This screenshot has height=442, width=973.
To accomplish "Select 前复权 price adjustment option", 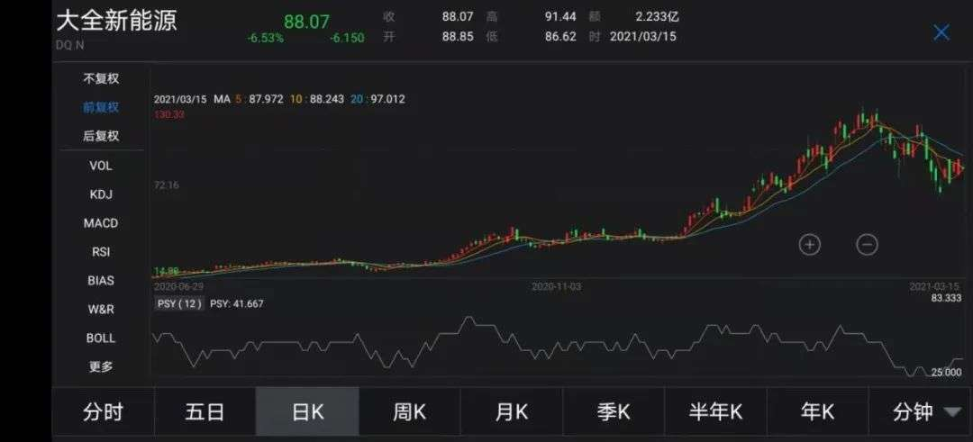I will (101, 107).
